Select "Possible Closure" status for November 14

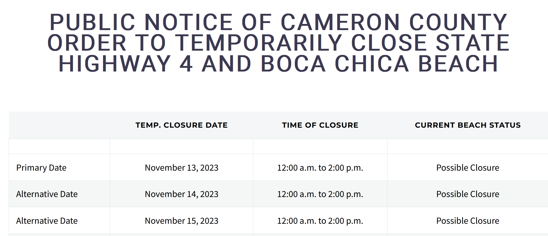pyautogui.click(x=467, y=194)
